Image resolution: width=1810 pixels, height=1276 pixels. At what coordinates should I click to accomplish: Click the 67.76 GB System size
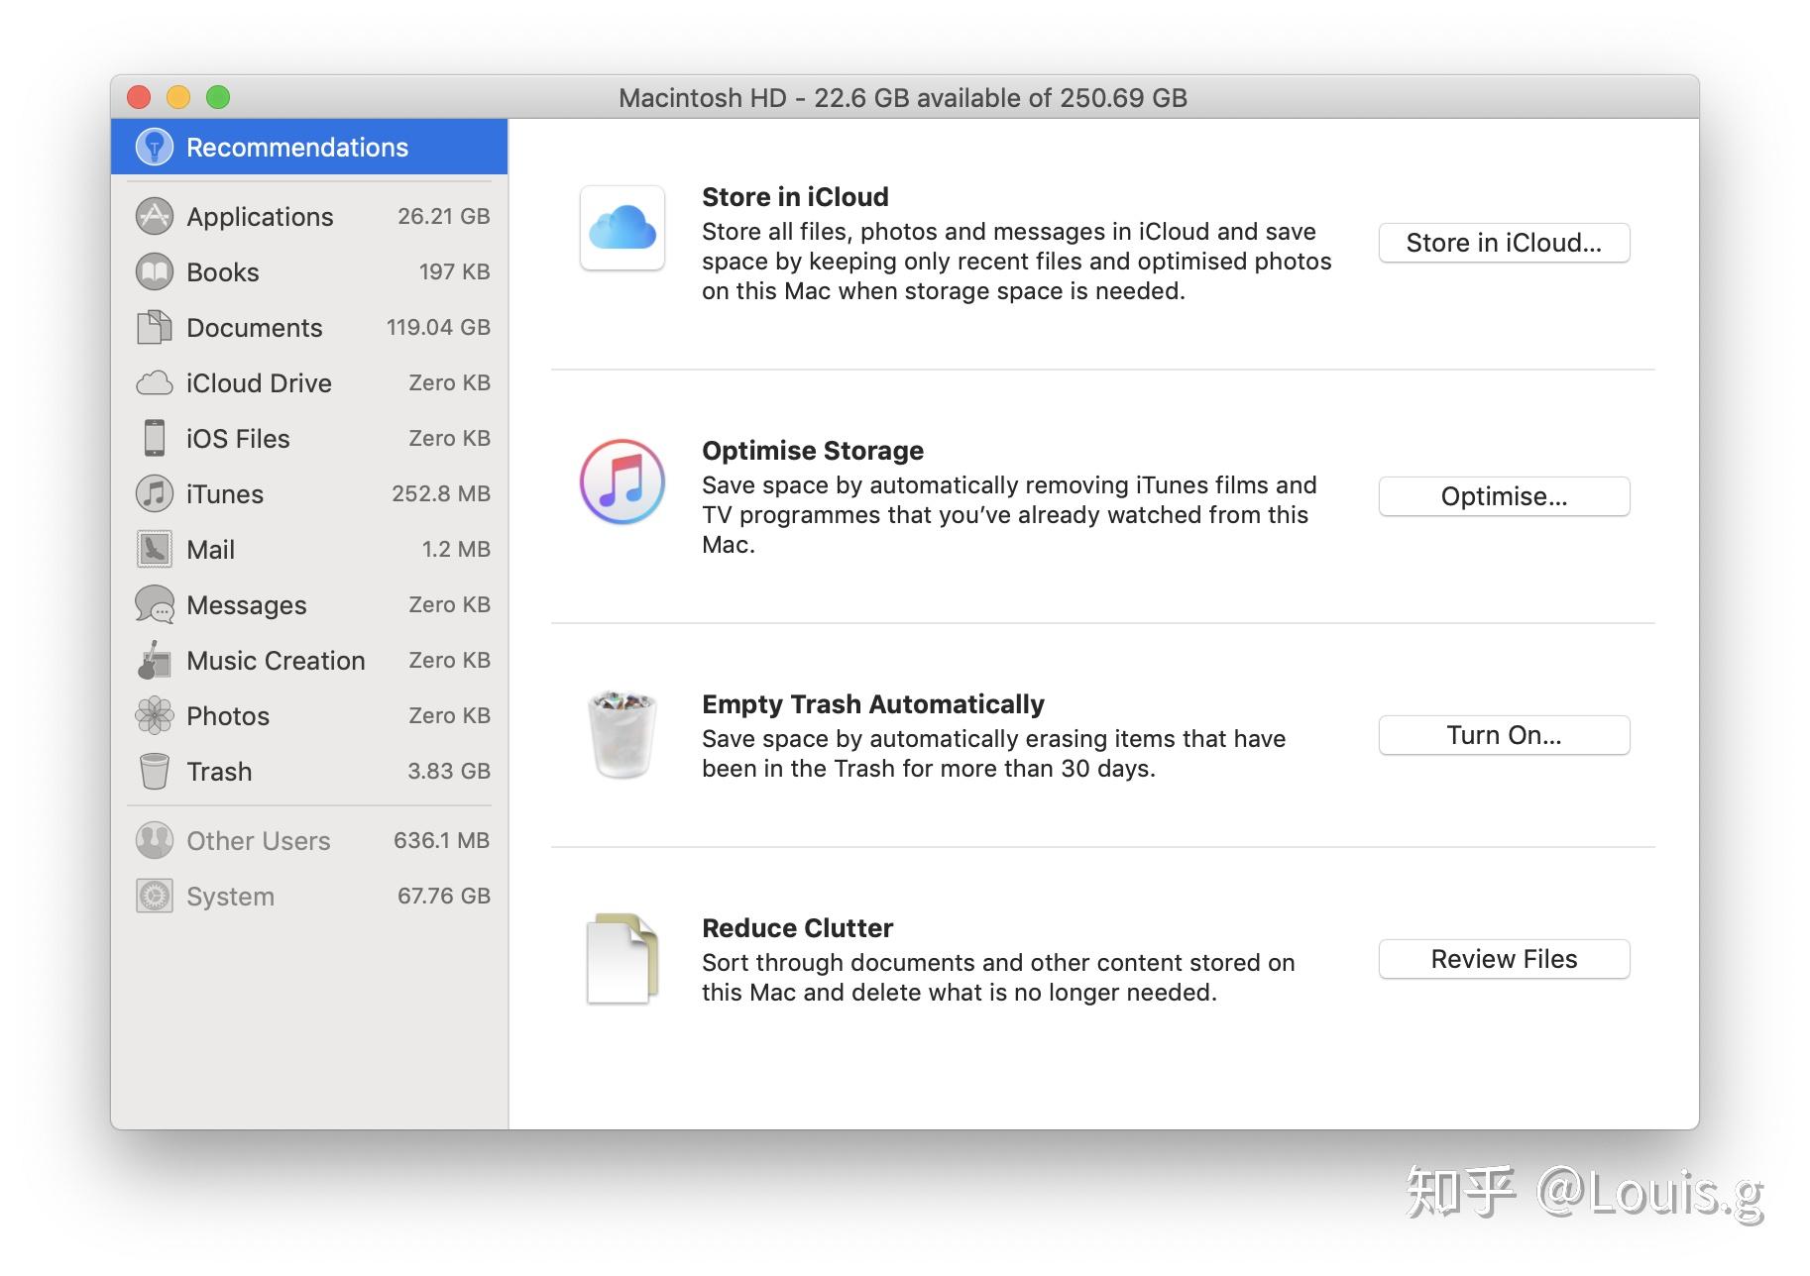[x=444, y=896]
